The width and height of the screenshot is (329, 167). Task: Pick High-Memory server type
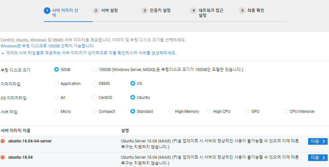coord(171,112)
